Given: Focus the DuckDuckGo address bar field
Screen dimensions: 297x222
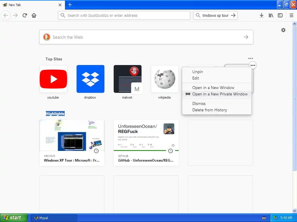Looking at the screenshot, I should pyautogui.click(x=124, y=15).
